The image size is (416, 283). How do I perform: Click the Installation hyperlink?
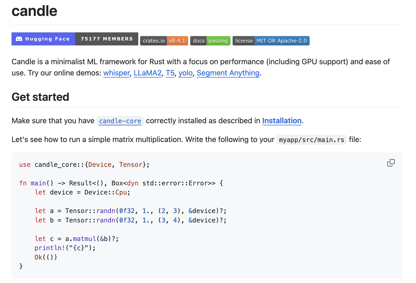click(282, 121)
